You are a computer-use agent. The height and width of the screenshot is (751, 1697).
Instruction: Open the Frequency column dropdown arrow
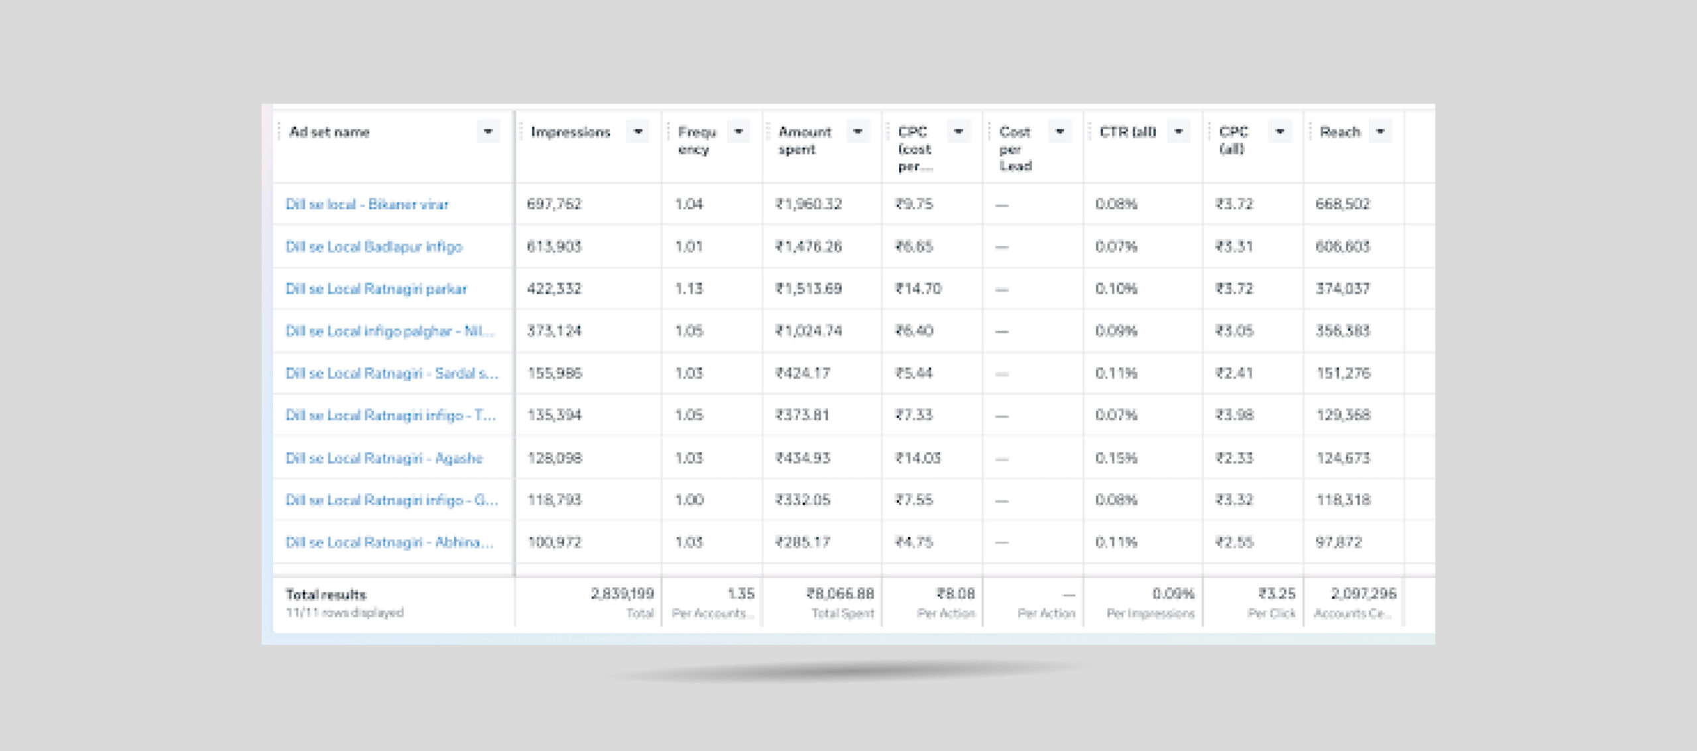pos(738,132)
